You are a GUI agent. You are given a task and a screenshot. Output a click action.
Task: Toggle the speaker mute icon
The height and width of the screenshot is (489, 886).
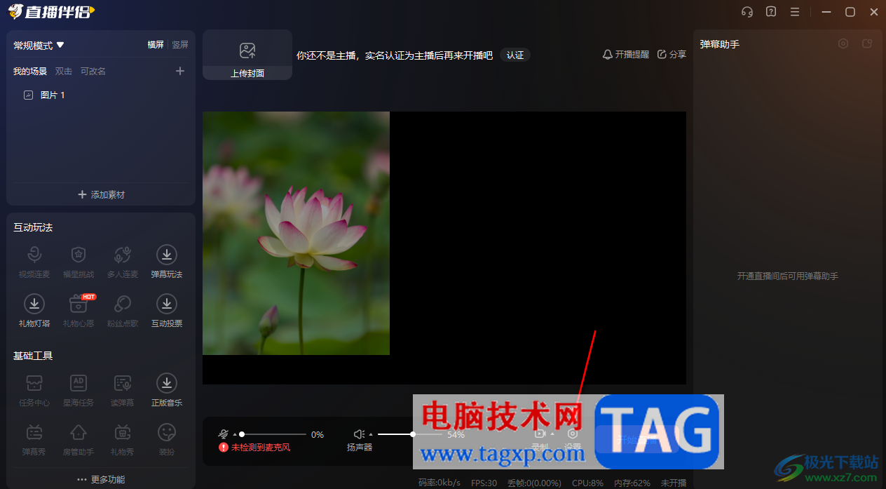coord(359,434)
